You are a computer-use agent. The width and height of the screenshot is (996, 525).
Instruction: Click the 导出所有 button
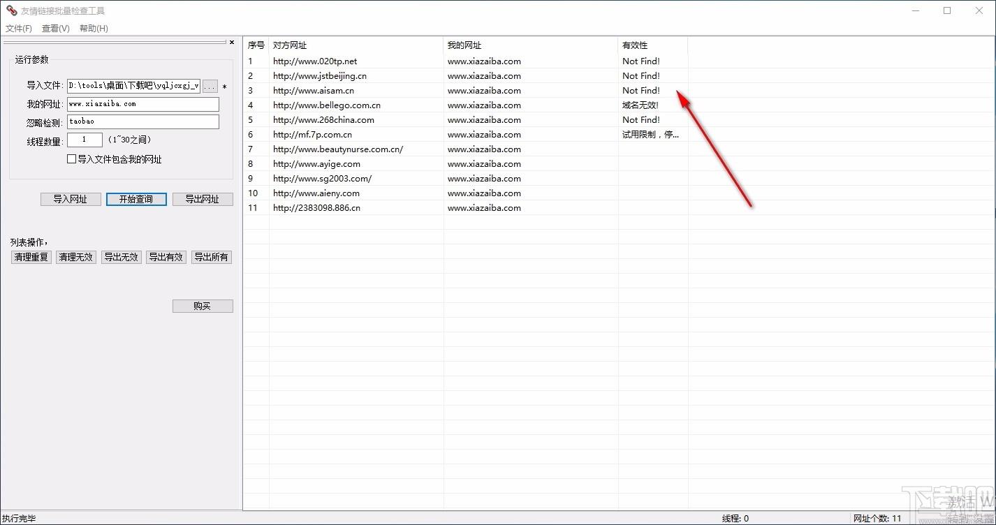[x=212, y=257]
